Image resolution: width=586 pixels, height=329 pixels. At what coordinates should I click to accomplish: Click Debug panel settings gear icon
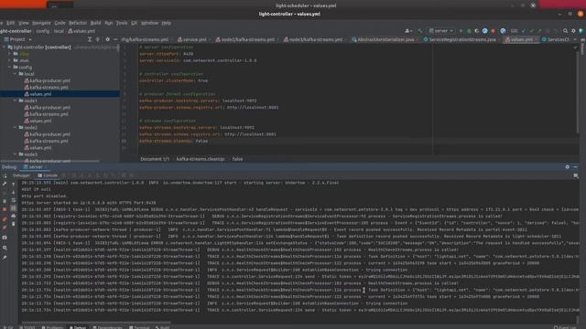(568, 167)
